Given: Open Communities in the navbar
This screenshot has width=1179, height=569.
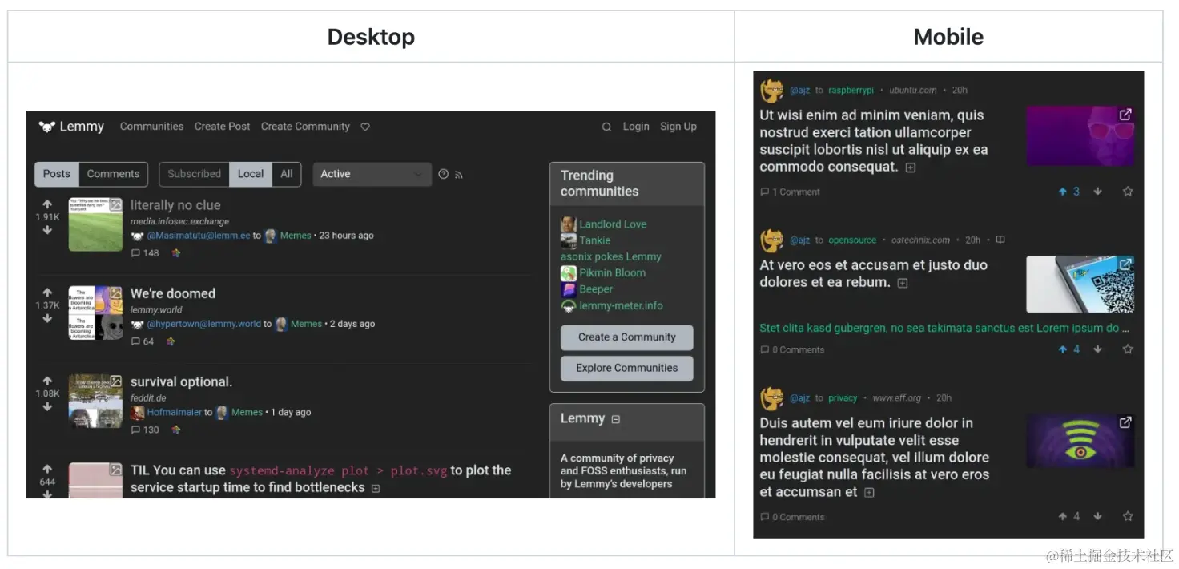Looking at the screenshot, I should tap(151, 127).
